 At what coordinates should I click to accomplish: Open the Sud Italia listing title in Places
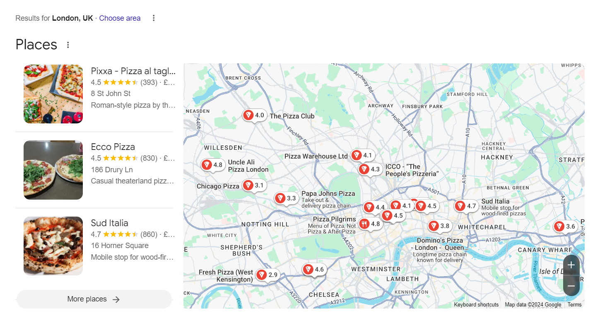click(110, 223)
